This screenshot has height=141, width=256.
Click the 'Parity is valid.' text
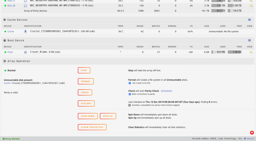(11, 93)
